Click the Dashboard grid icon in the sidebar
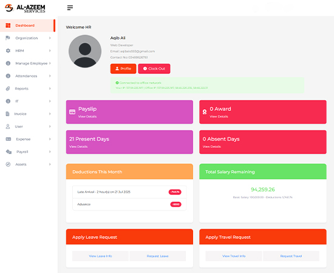The width and height of the screenshot is (334, 273). (x=8, y=25)
